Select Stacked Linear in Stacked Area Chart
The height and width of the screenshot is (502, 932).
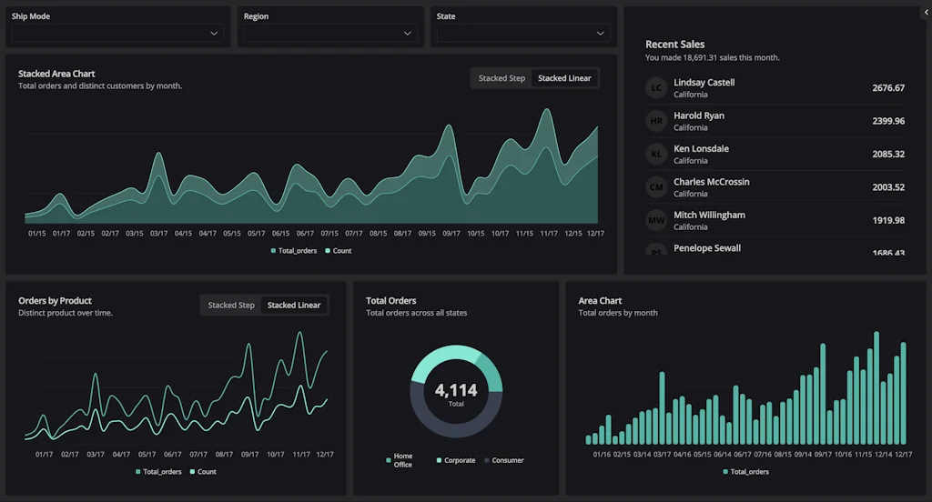pyautogui.click(x=564, y=78)
